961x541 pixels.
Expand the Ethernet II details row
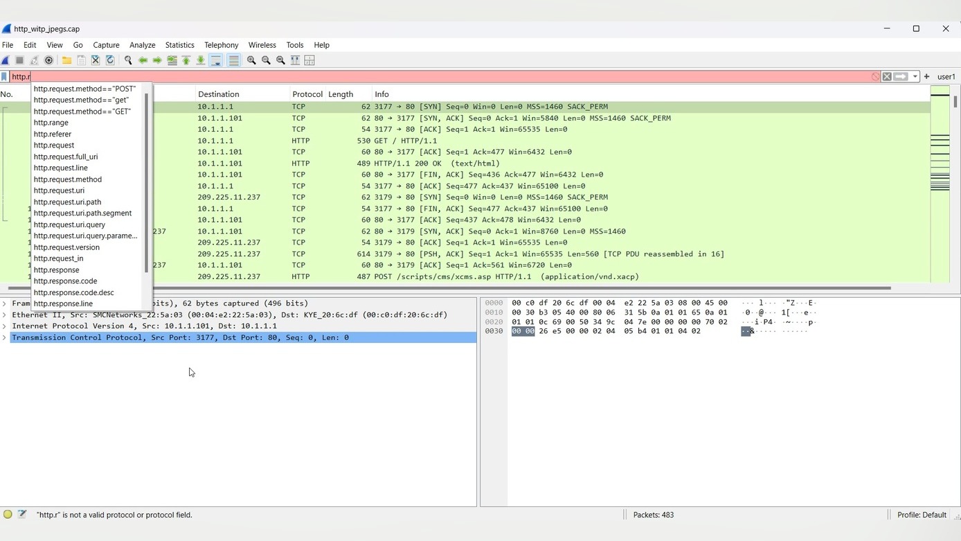pos(5,314)
